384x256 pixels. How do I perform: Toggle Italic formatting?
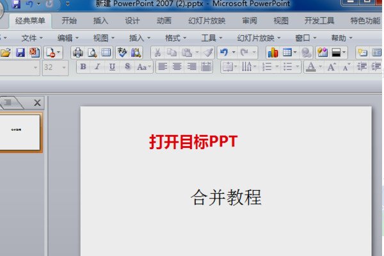[97, 67]
